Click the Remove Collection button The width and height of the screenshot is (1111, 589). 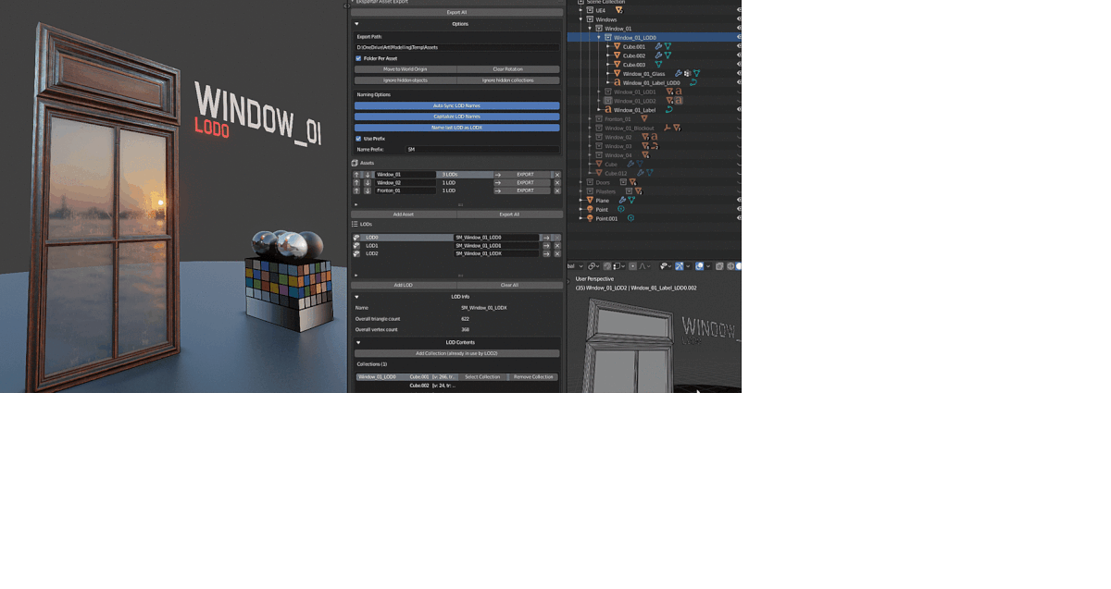(533, 376)
